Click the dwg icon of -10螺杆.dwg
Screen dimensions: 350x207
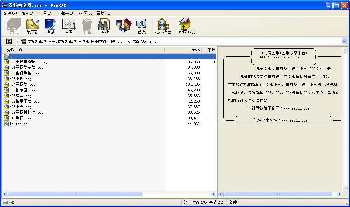tap(6, 118)
